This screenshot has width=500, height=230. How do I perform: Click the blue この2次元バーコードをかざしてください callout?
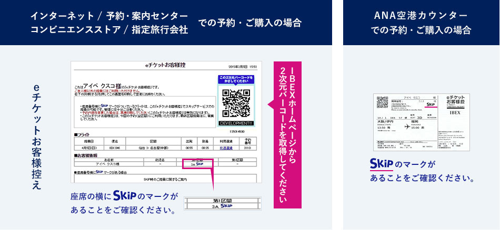tap(236, 79)
